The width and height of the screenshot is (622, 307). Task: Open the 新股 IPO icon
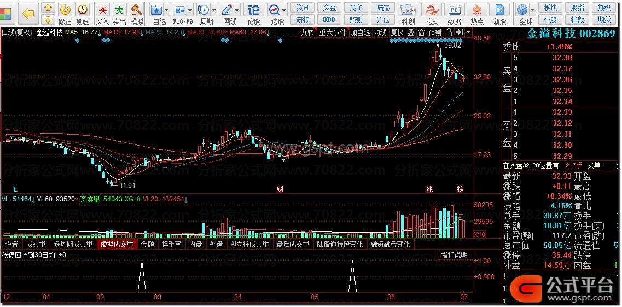tap(499, 9)
